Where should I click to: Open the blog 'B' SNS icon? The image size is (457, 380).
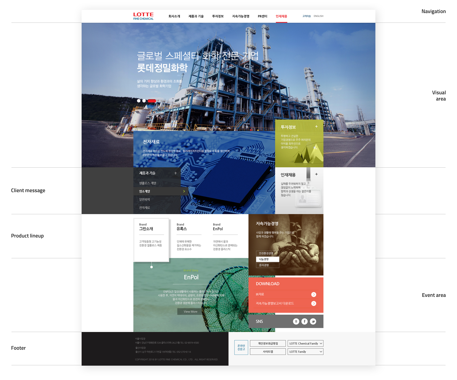tap(296, 321)
